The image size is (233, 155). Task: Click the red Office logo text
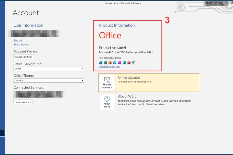[x=110, y=35]
